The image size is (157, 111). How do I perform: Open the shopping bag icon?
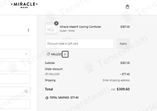(x=127, y=7)
